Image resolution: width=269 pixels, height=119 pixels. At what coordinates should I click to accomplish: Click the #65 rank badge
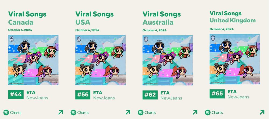(217, 94)
